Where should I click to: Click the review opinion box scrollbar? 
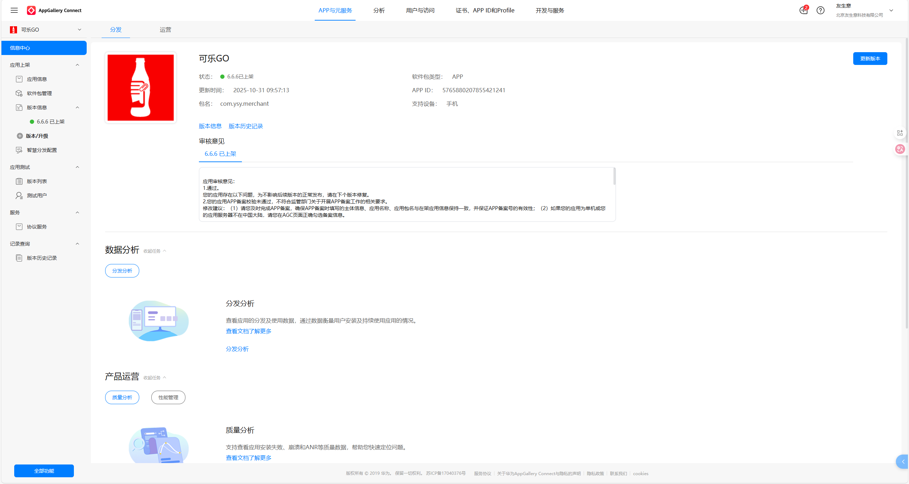tap(614, 176)
